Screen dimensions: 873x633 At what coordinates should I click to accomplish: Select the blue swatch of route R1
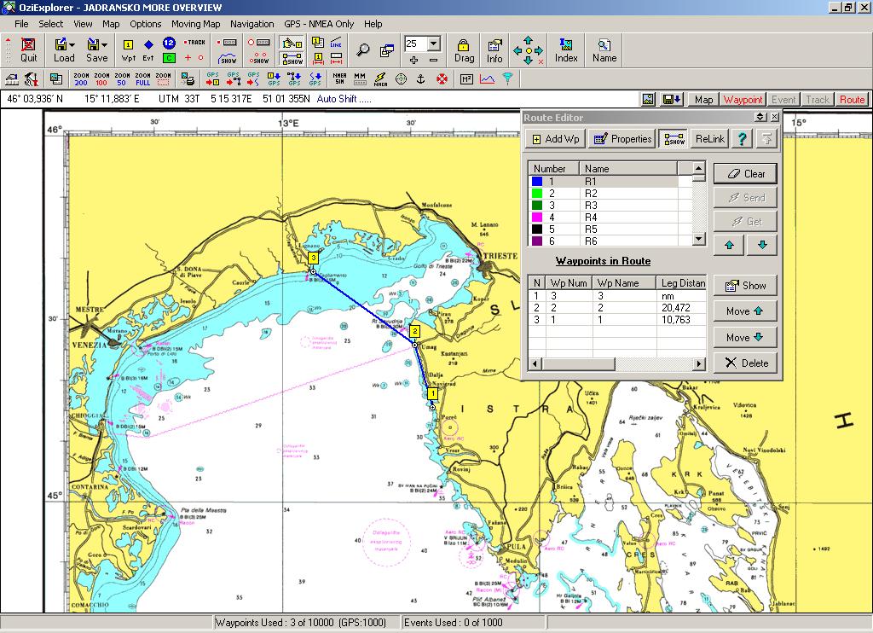537,181
